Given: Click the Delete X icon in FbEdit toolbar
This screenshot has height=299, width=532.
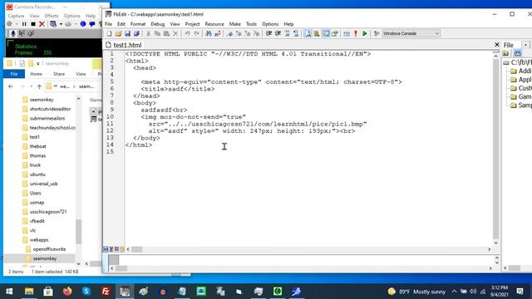Looking at the screenshot, I should [175, 33].
